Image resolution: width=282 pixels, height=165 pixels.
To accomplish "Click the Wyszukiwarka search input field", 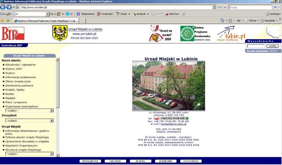I will point(256,46).
